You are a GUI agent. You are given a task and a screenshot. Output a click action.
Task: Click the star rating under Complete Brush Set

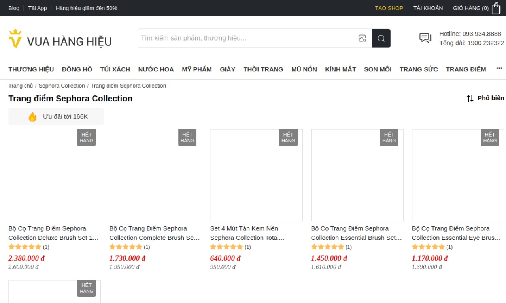126,247
